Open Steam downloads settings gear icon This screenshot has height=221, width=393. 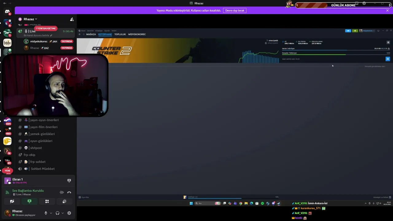388,42
